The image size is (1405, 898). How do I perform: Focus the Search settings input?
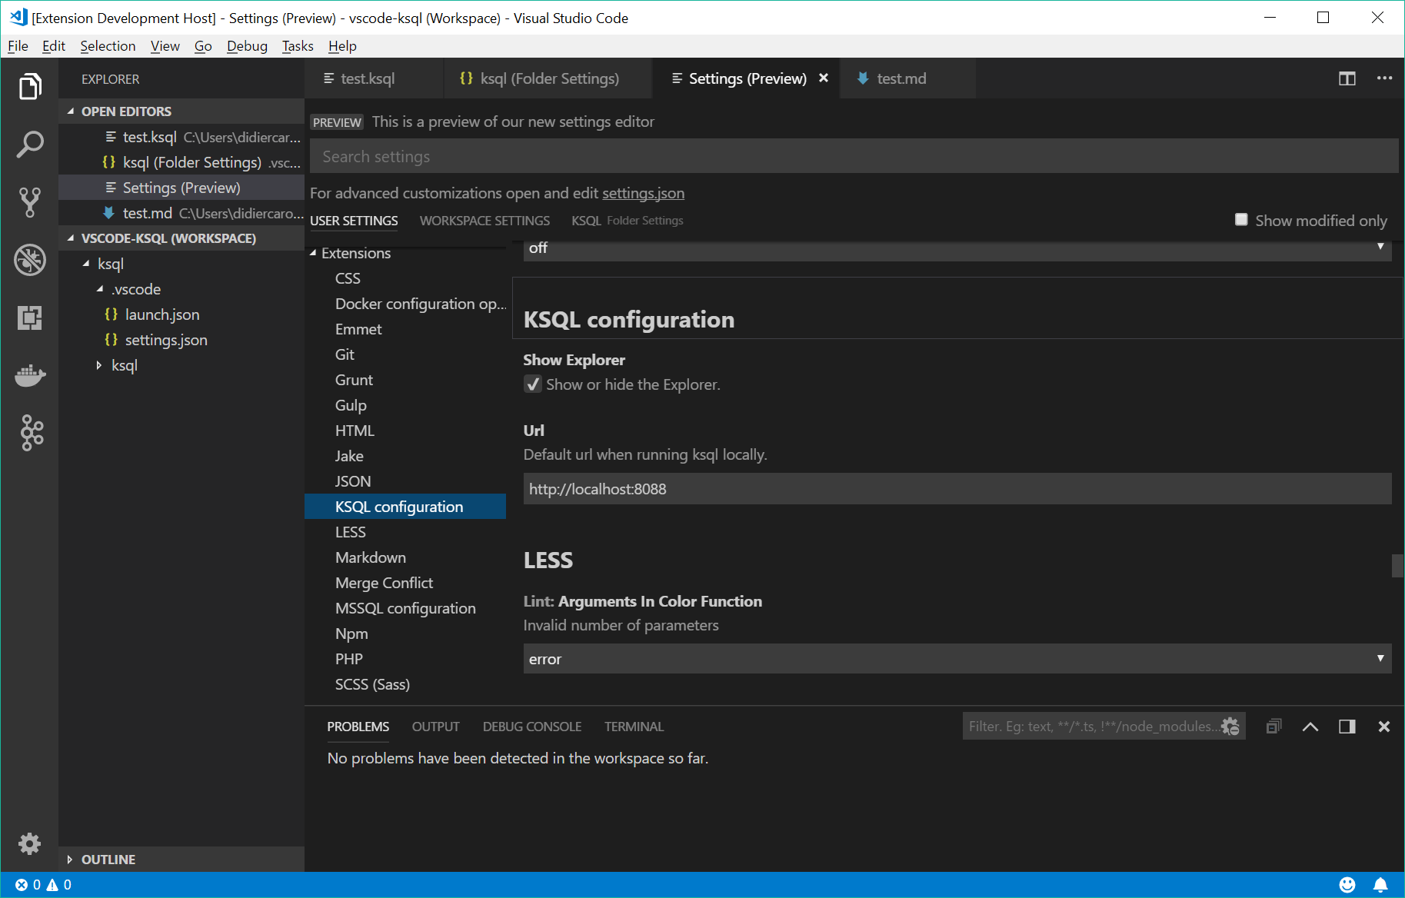tap(854, 156)
